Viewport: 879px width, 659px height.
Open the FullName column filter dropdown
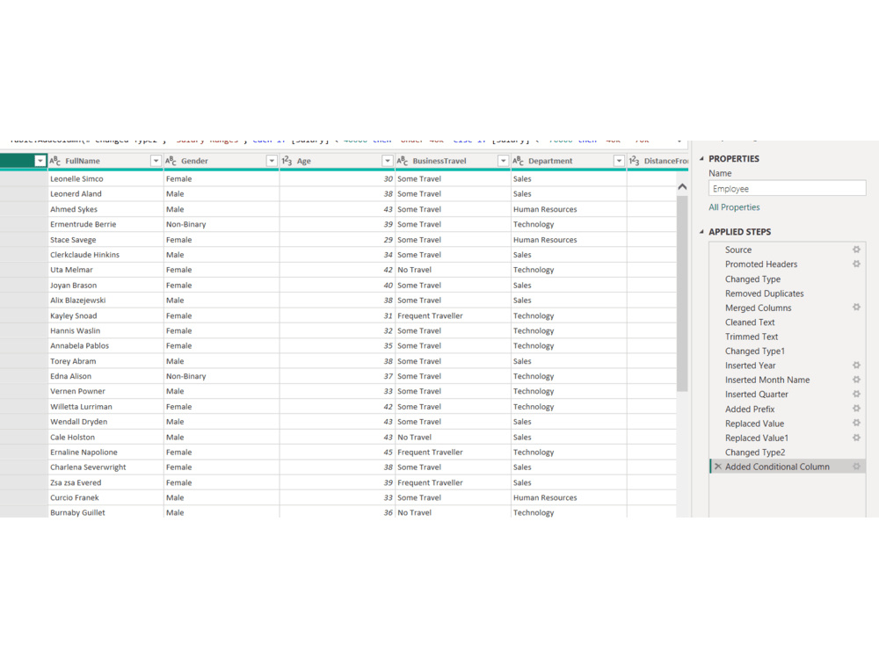tap(156, 161)
